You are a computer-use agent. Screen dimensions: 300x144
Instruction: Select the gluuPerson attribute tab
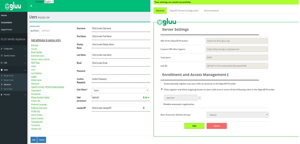[35, 31]
